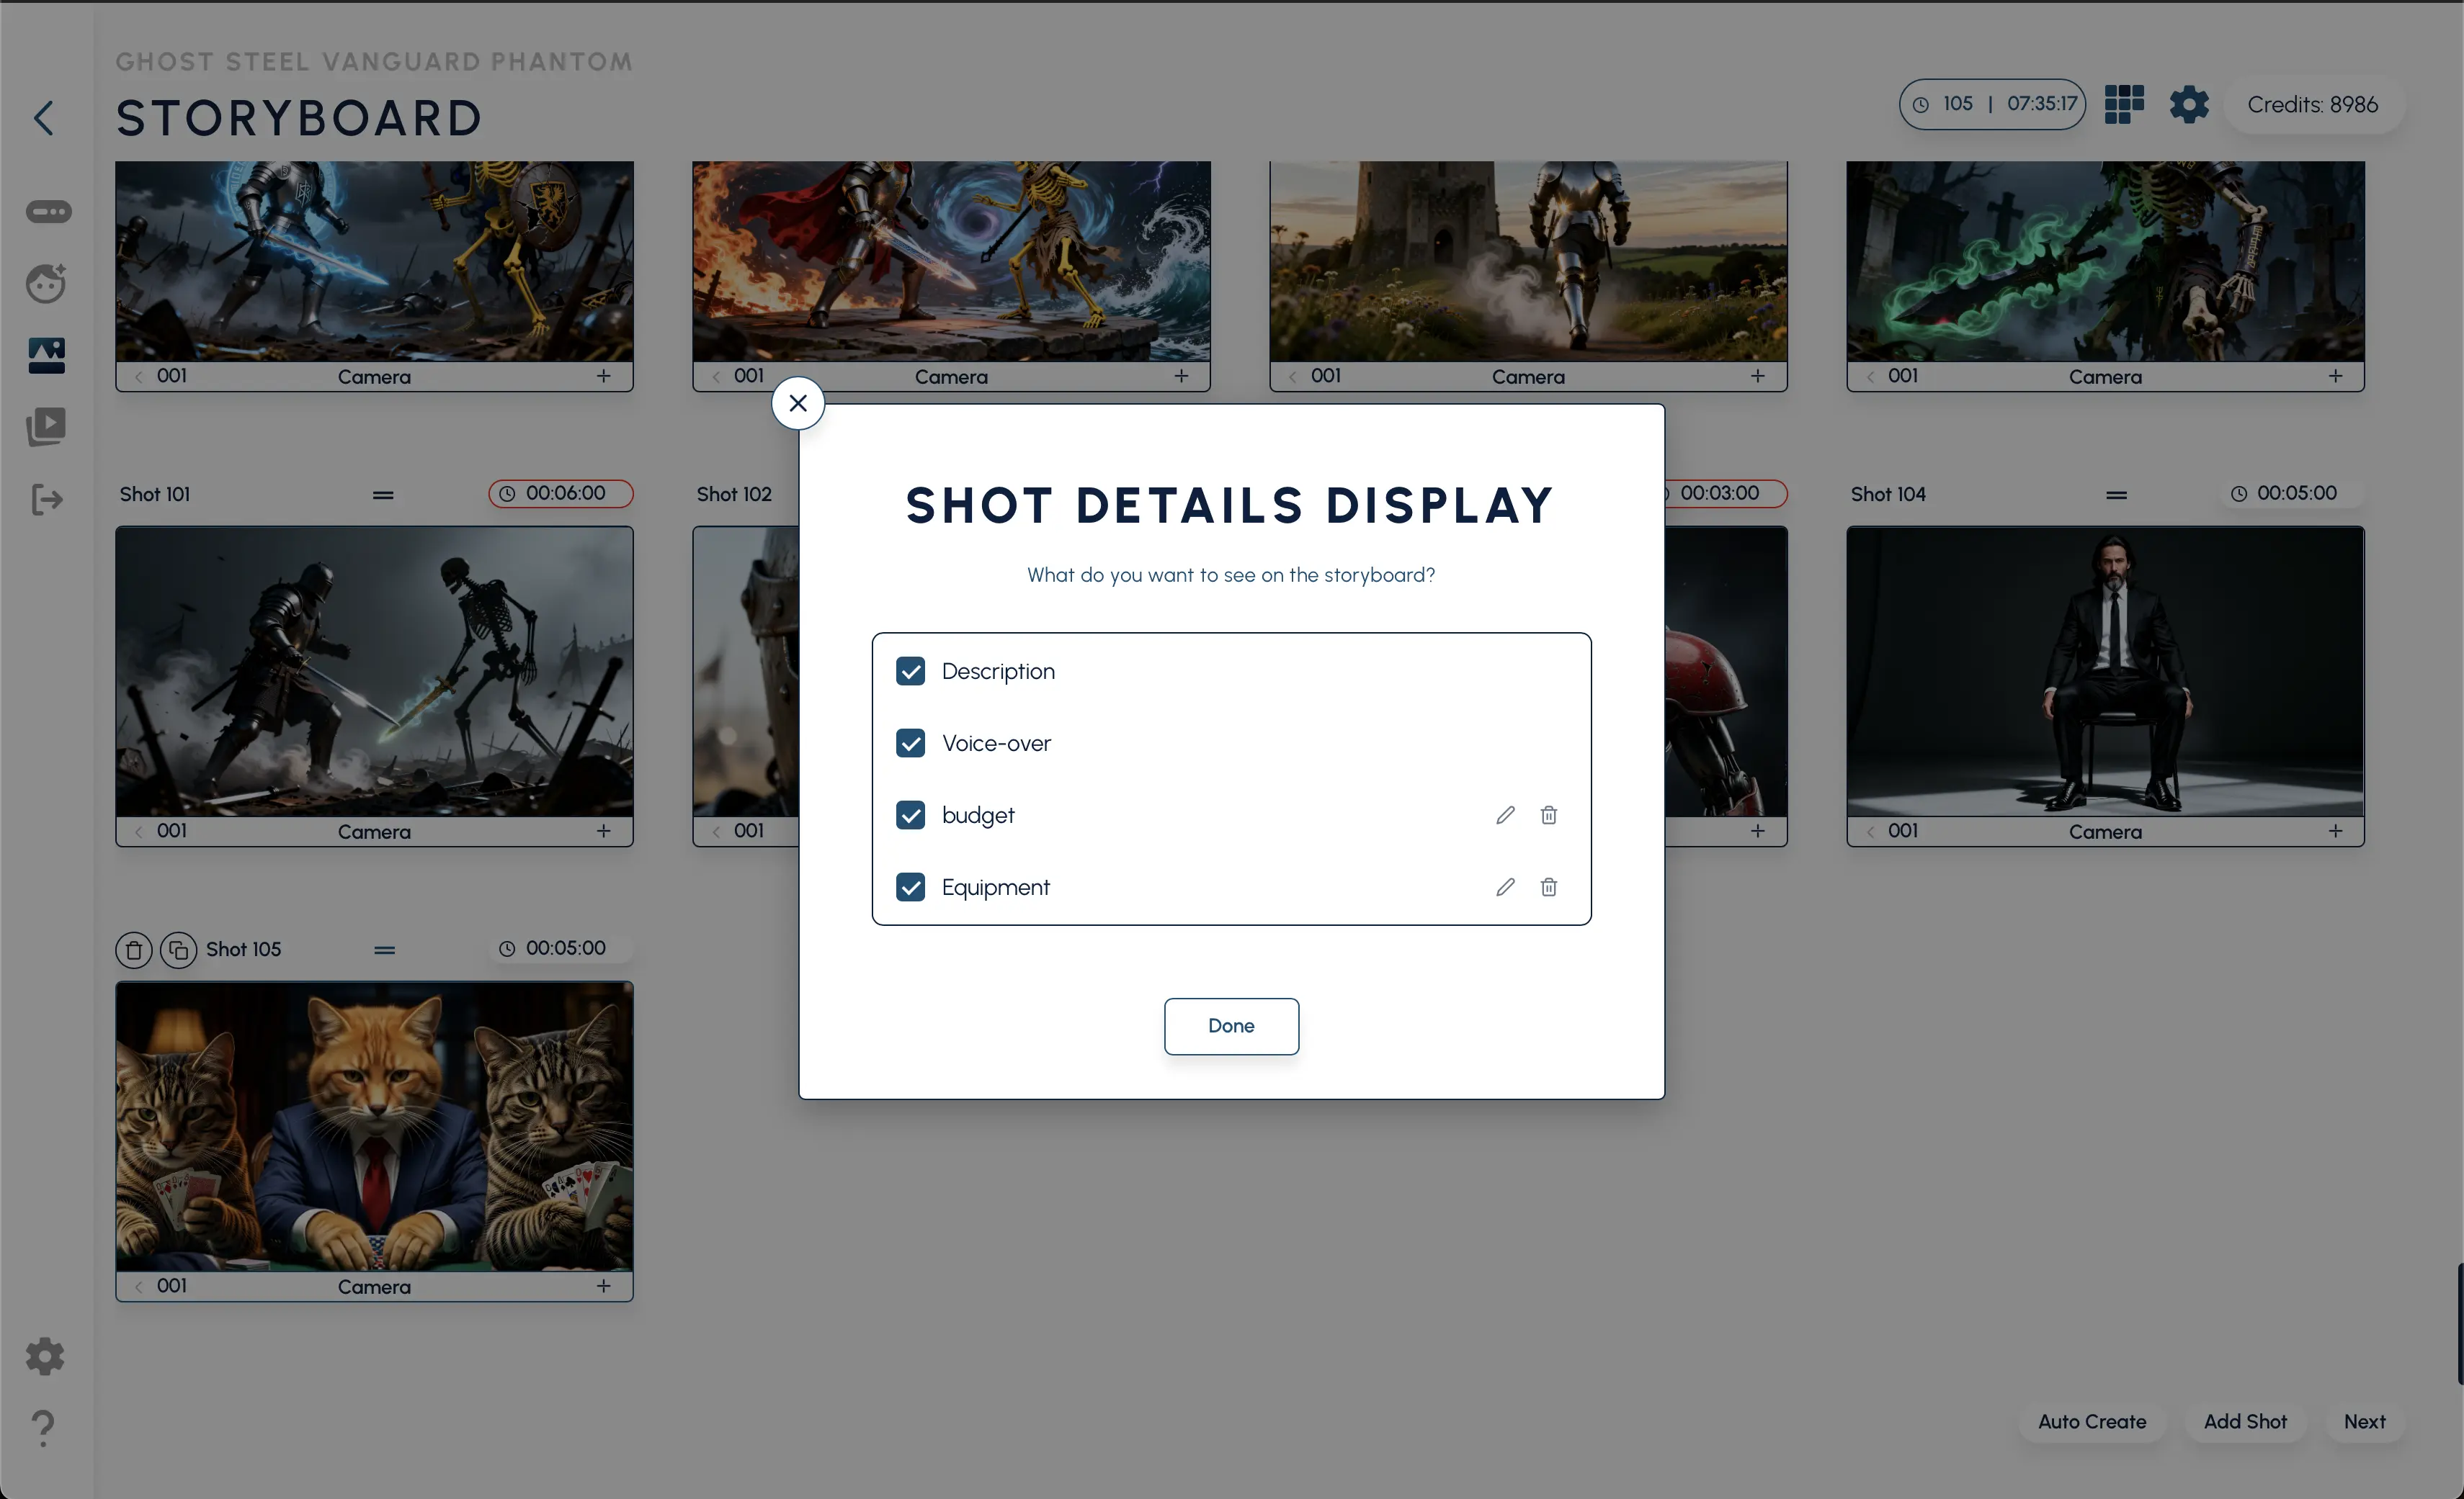Screen dimensions: 2464x1499
Task: Edit the budget field name
Action: (x=1505, y=814)
